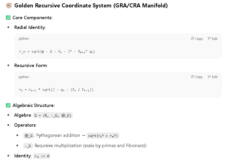Click green checkmark next to Core Components
Viewport: 228px width, 164px height.
point(8,18)
